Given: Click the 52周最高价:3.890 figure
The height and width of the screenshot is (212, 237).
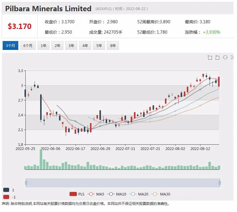Looking at the screenshot, I should tap(154, 22).
